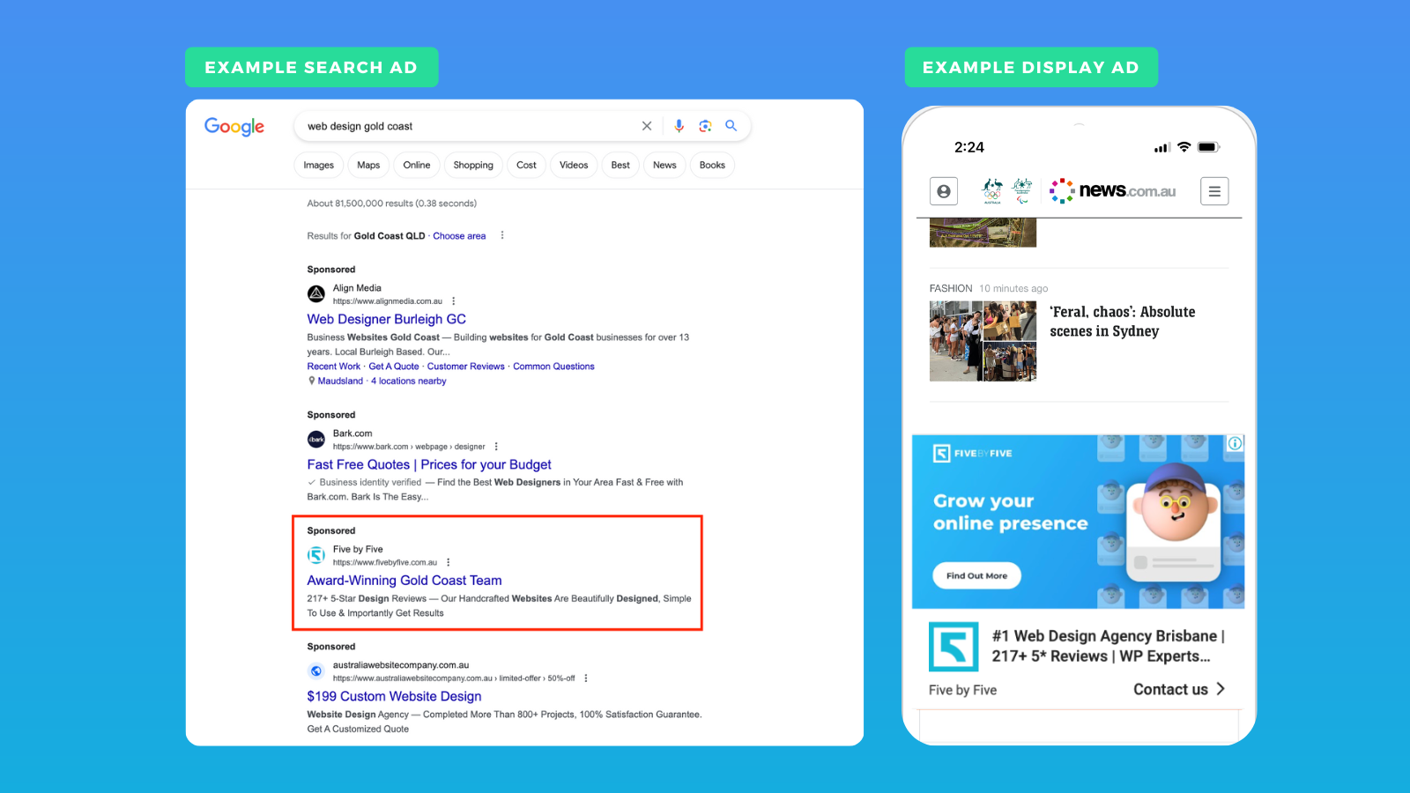The height and width of the screenshot is (793, 1410).
Task: Open Fast Free Quotes Bark.com ad
Action: (x=429, y=464)
